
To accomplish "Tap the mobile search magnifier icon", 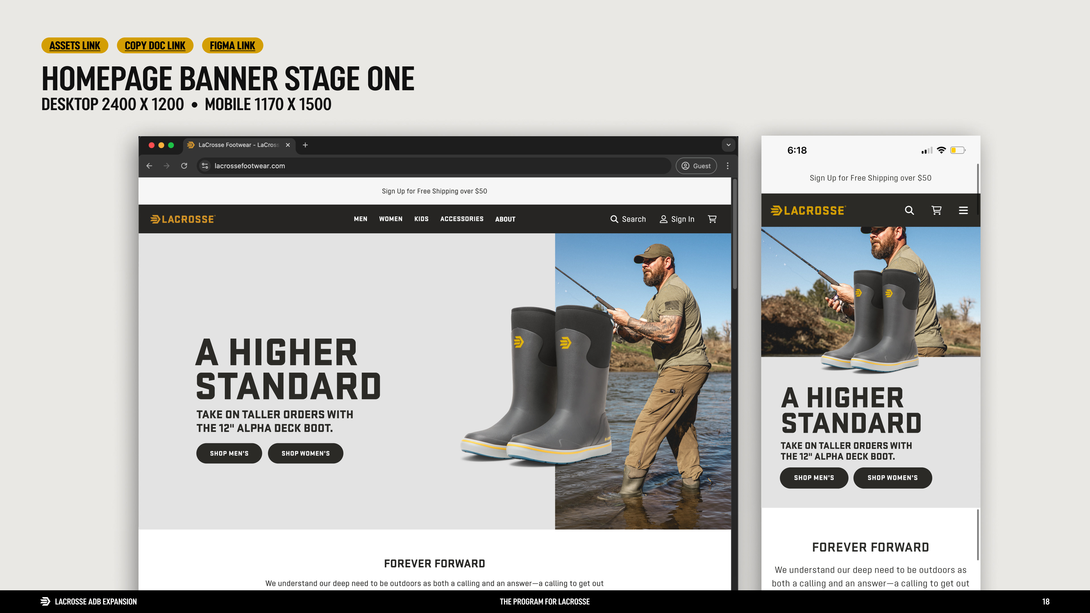I will 909,210.
